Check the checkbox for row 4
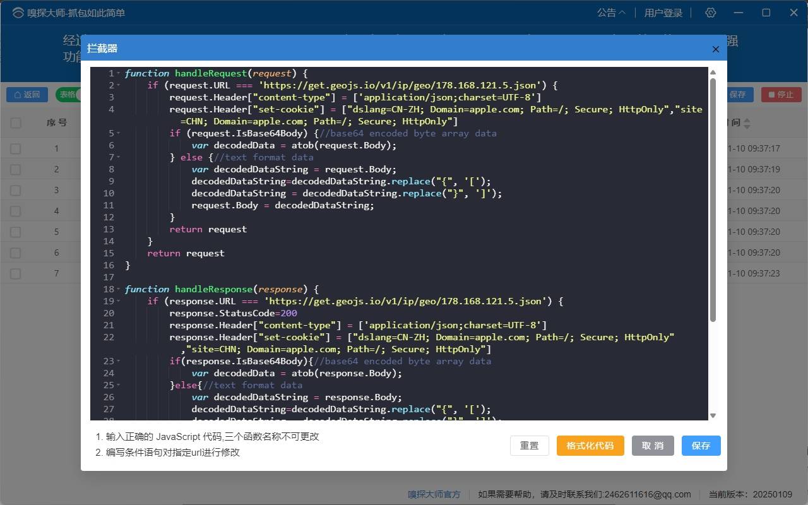 click(x=16, y=211)
